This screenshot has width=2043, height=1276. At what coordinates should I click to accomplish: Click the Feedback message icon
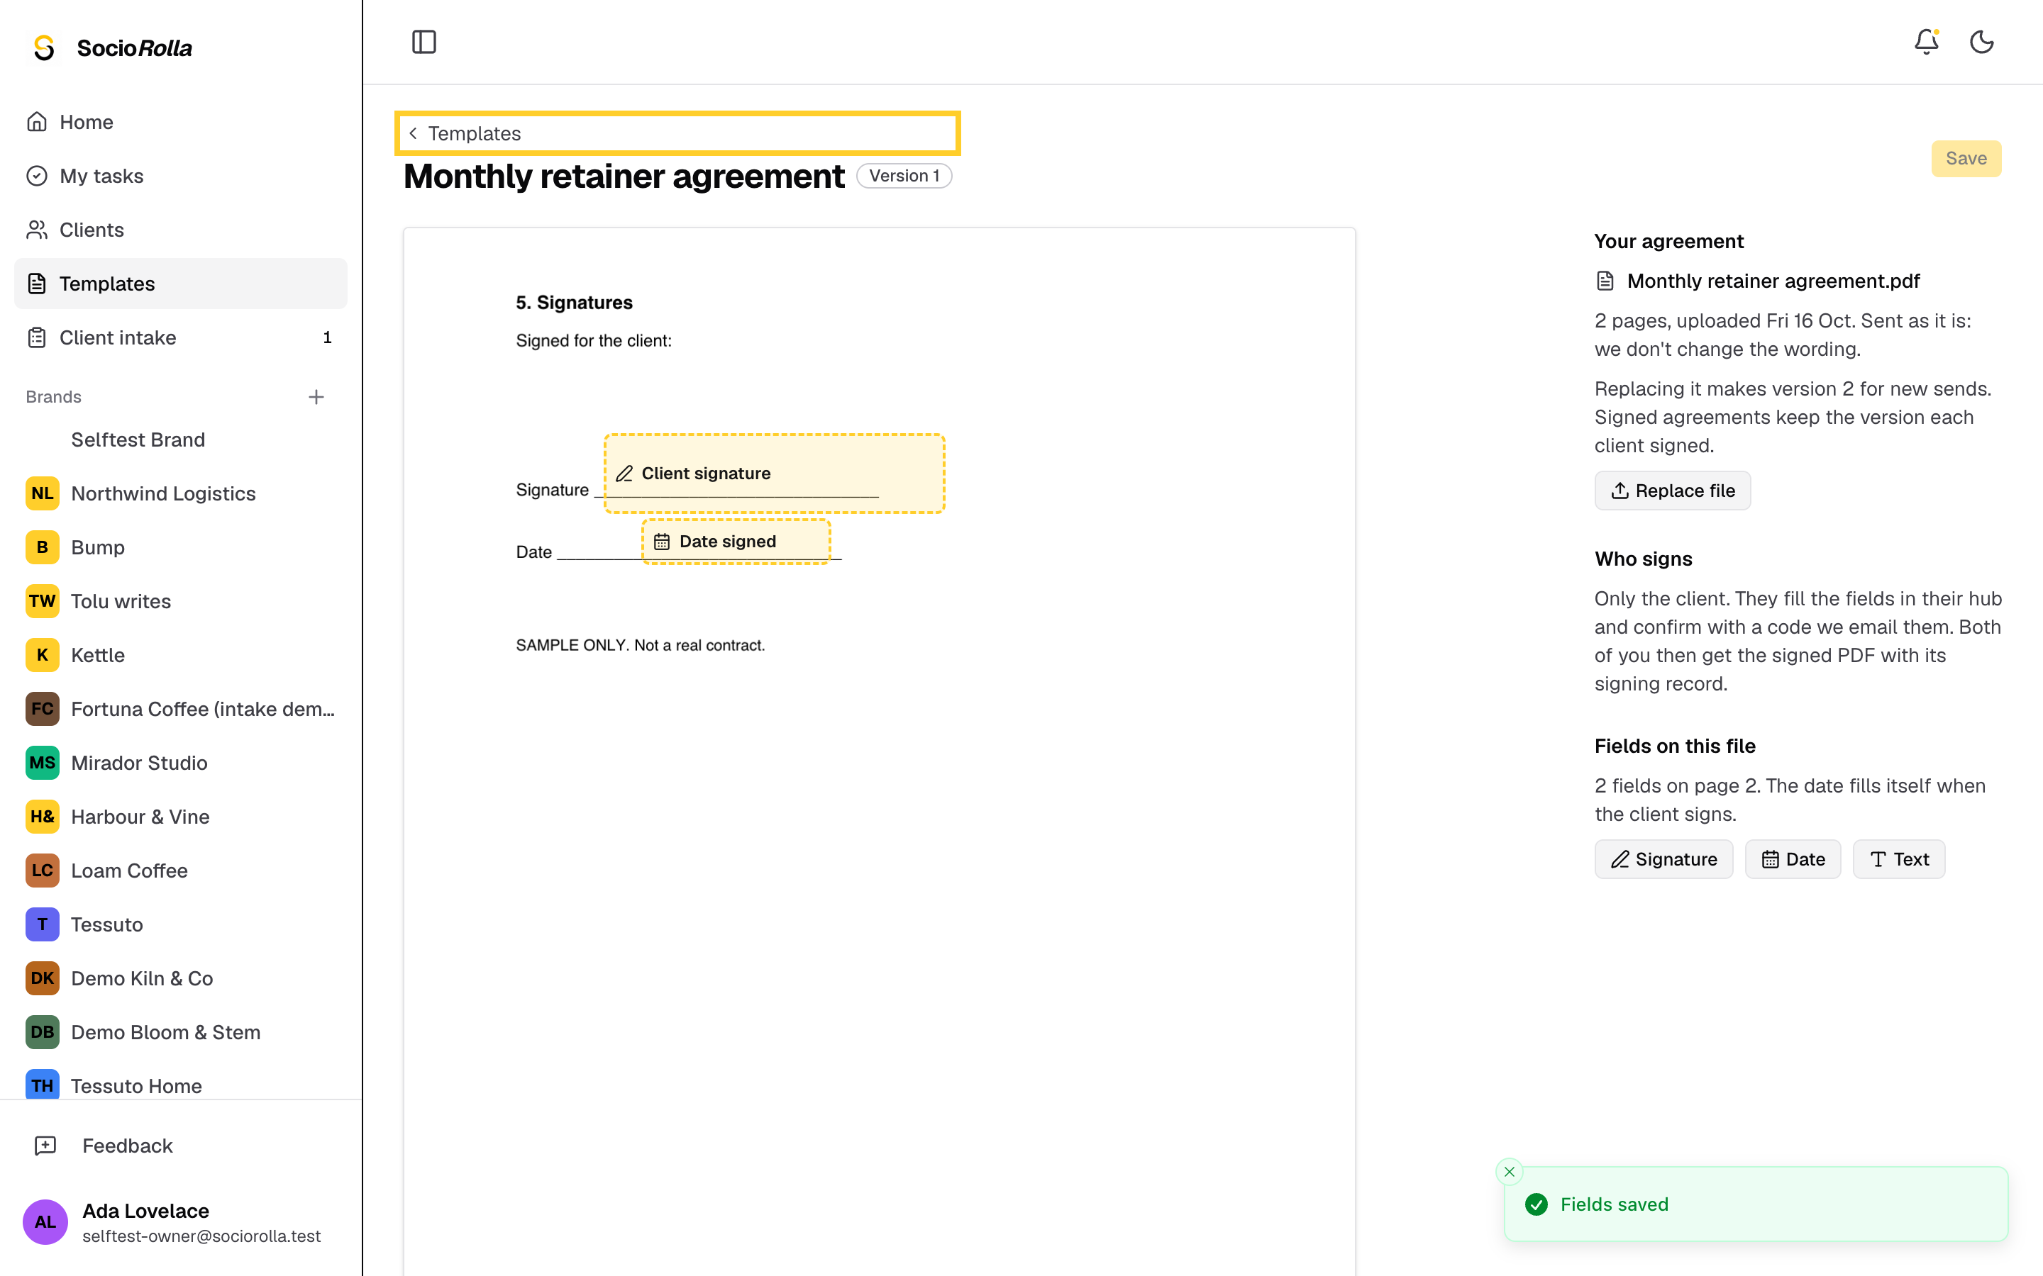[45, 1146]
